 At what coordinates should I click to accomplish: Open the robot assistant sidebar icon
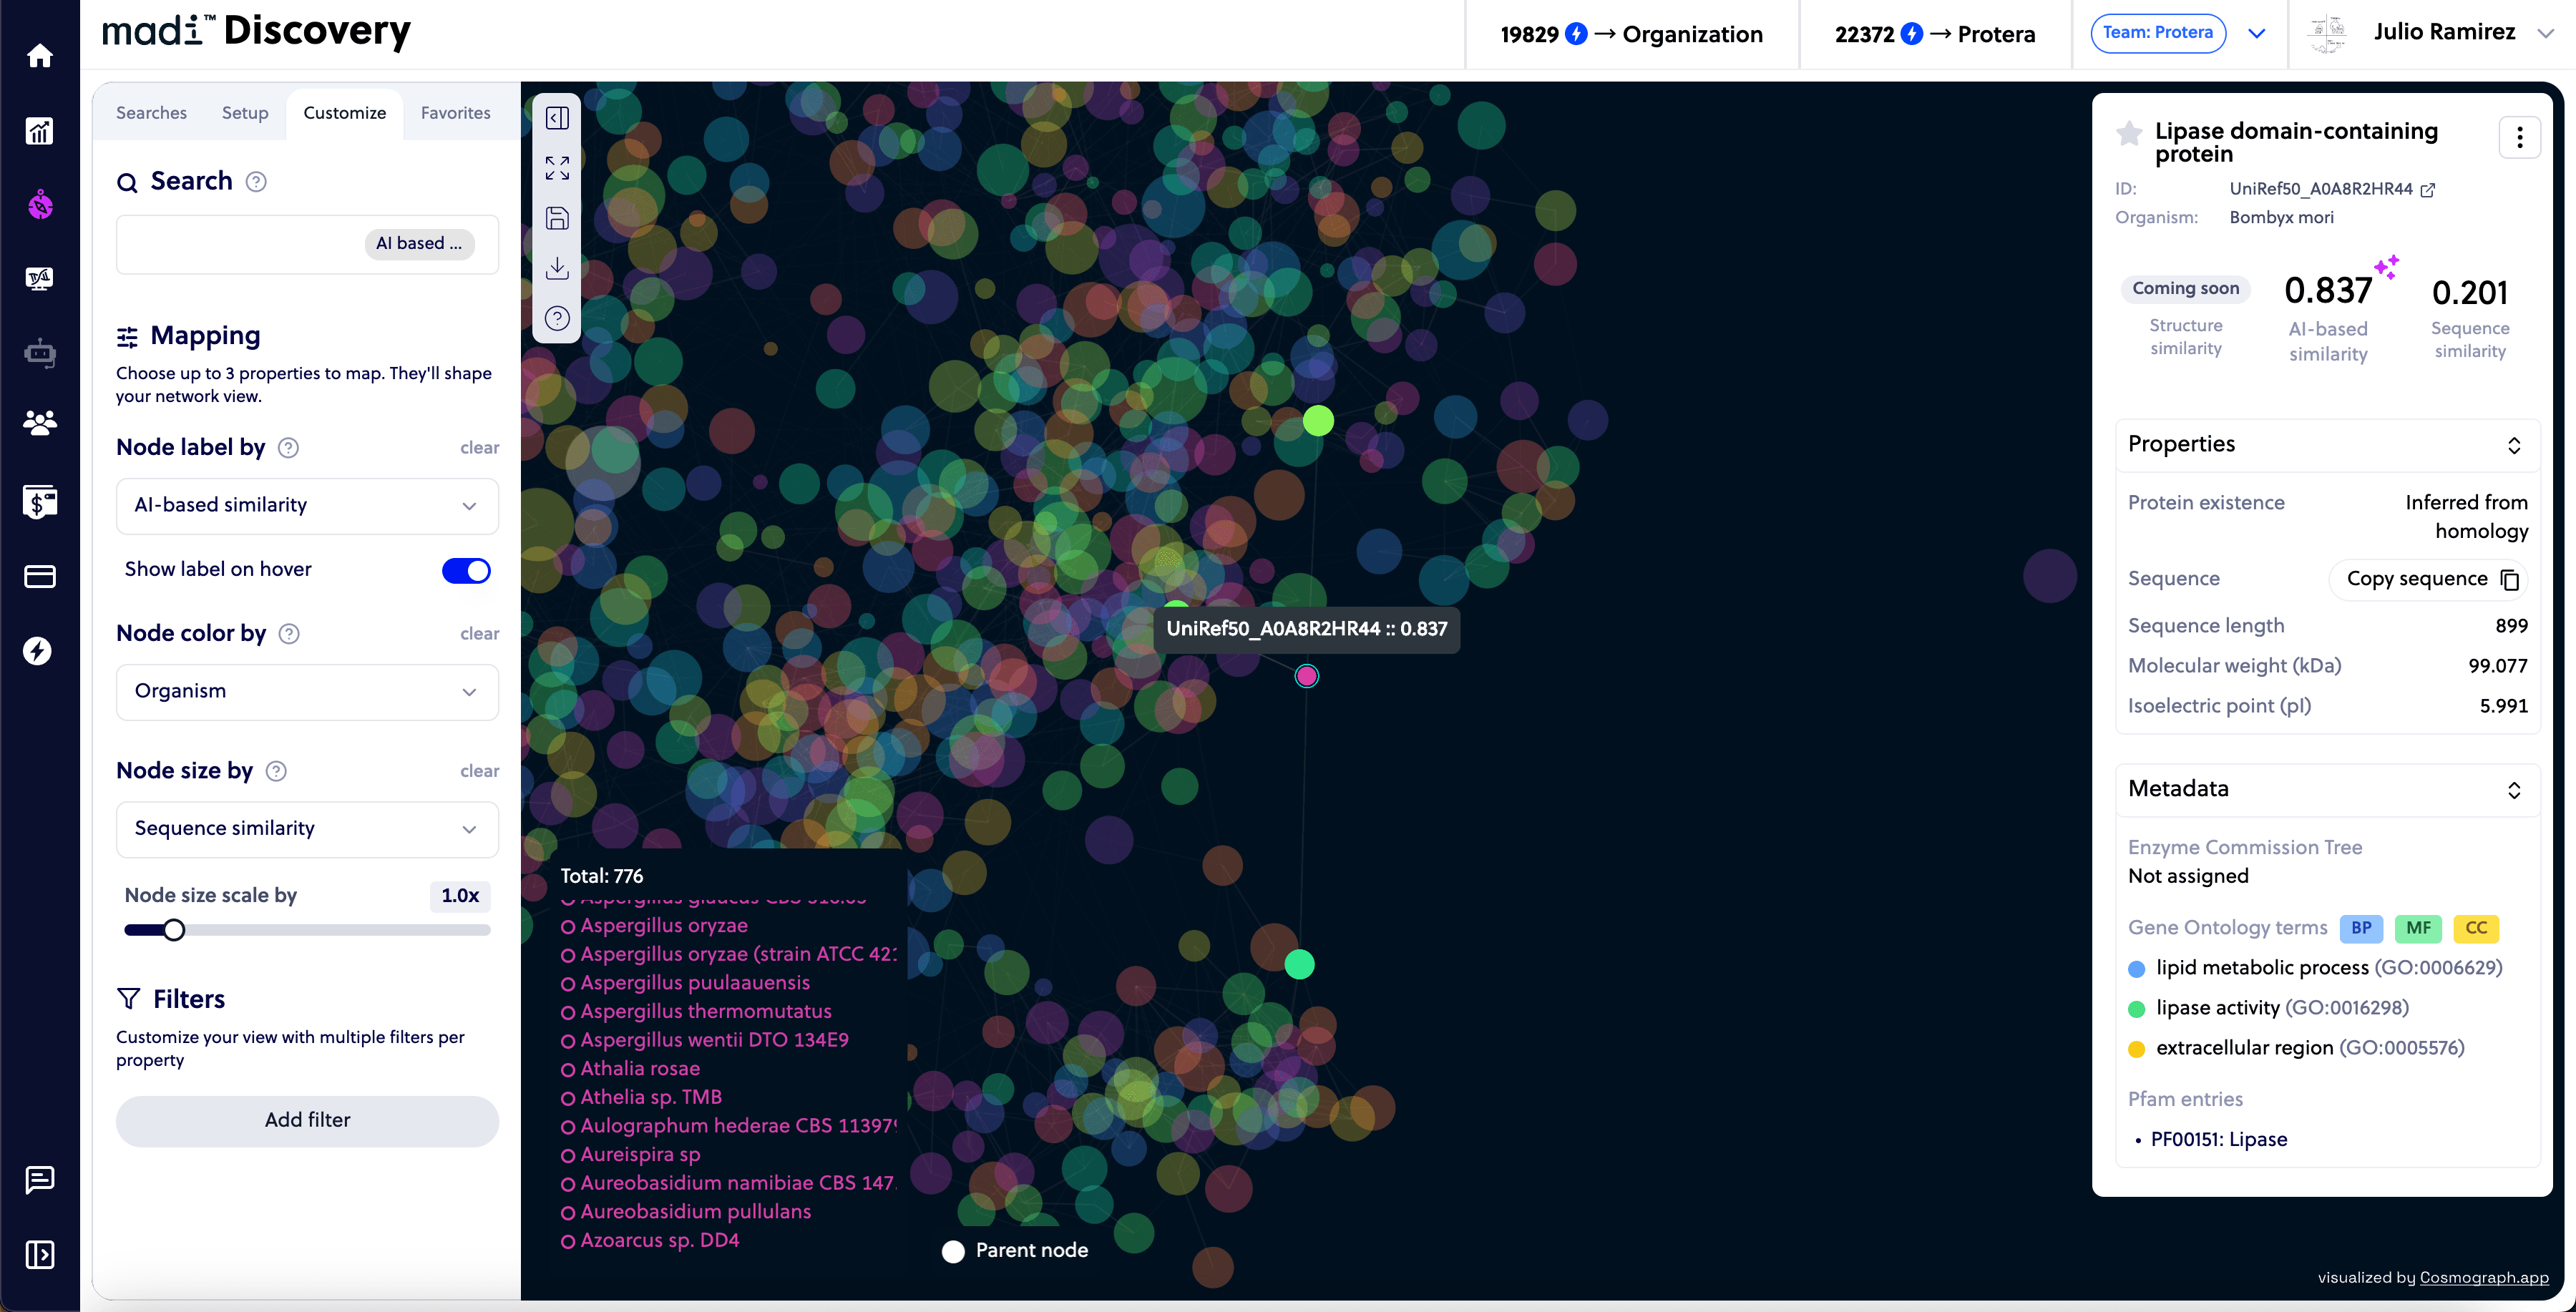pos(40,352)
